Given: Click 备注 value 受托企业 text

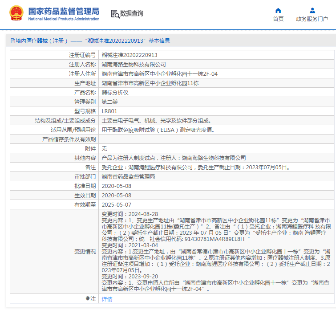Looking at the screenshot, I should [x=196, y=167].
